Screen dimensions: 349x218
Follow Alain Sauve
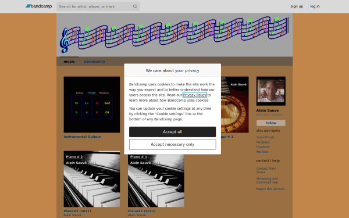(271, 123)
